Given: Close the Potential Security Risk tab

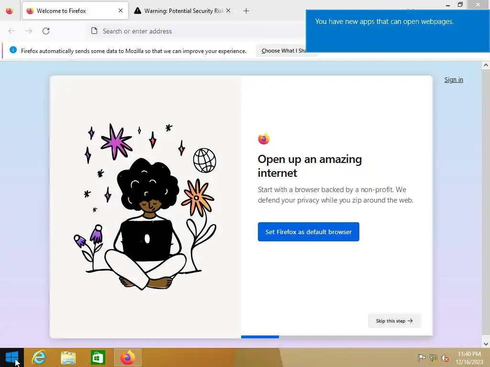Looking at the screenshot, I should 228,11.
